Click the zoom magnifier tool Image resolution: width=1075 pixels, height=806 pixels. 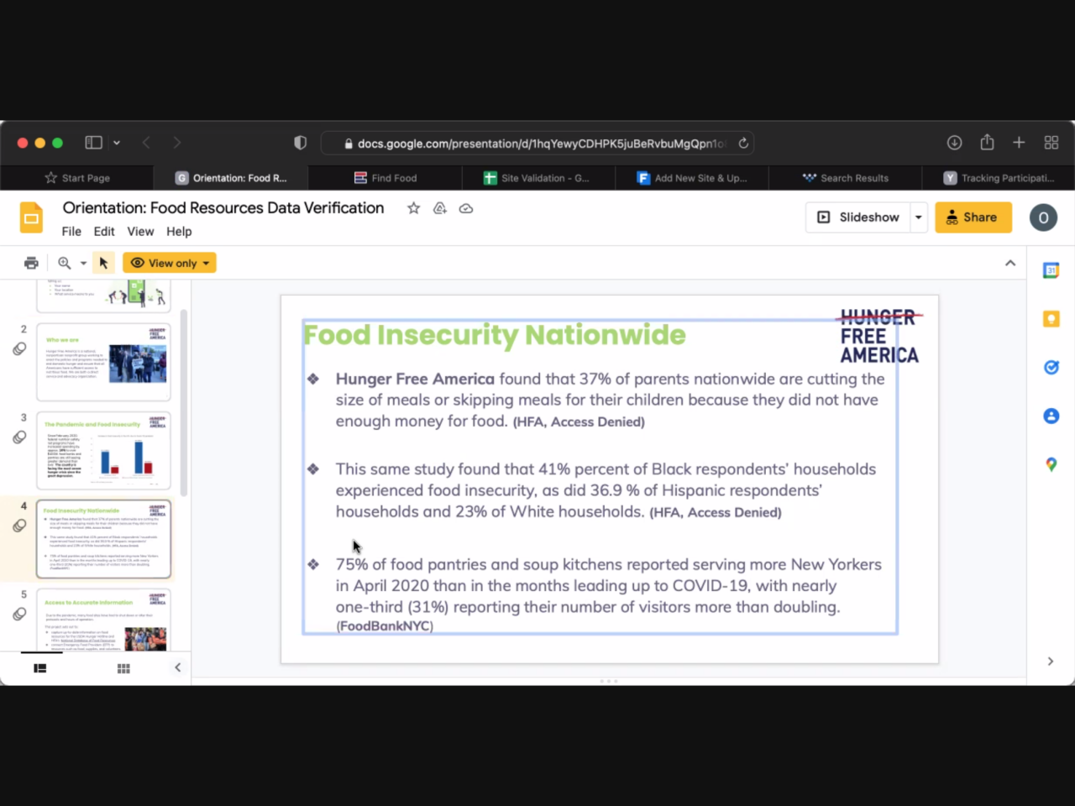pyautogui.click(x=65, y=263)
